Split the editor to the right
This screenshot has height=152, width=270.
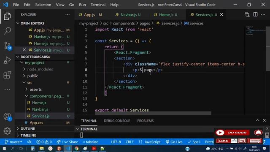point(255,14)
